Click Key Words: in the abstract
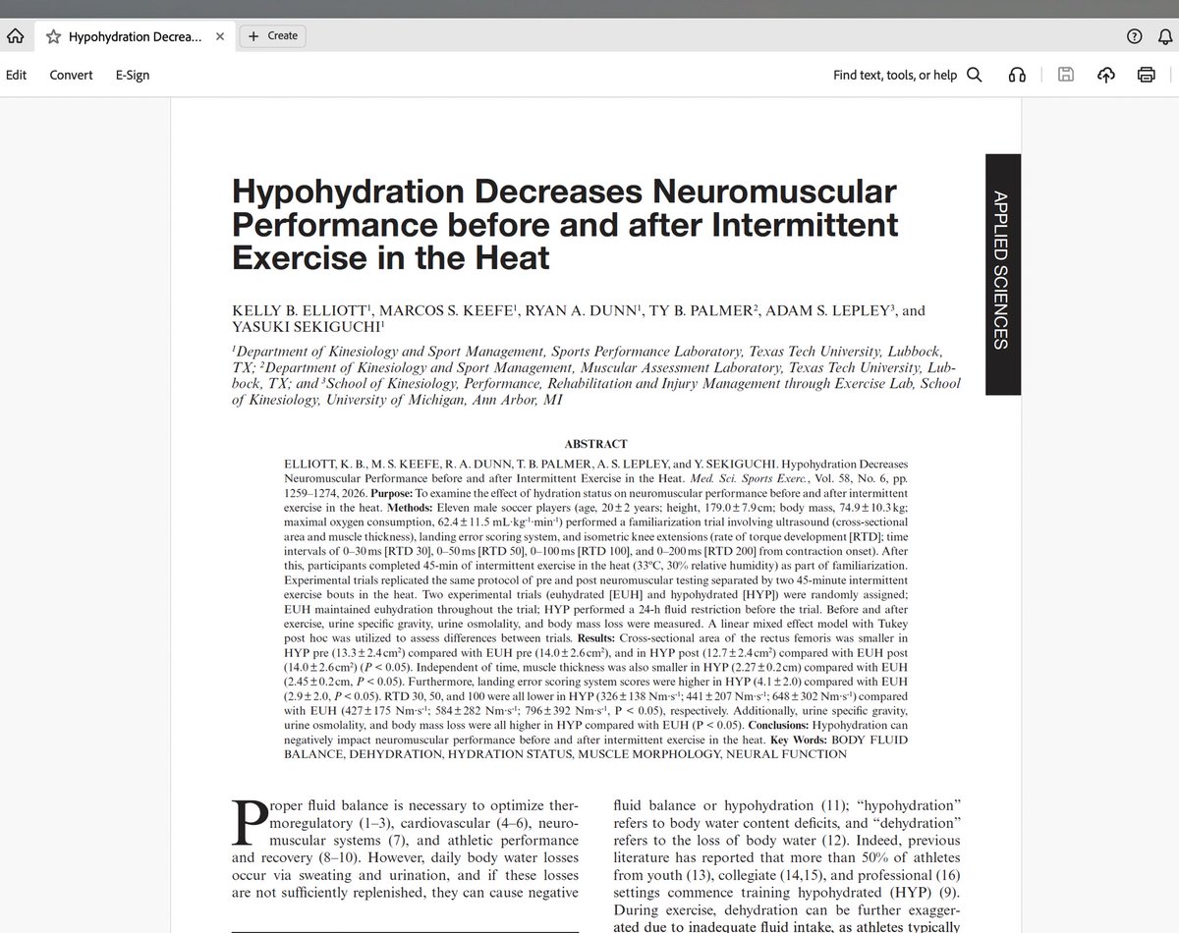This screenshot has width=1179, height=933. point(800,740)
